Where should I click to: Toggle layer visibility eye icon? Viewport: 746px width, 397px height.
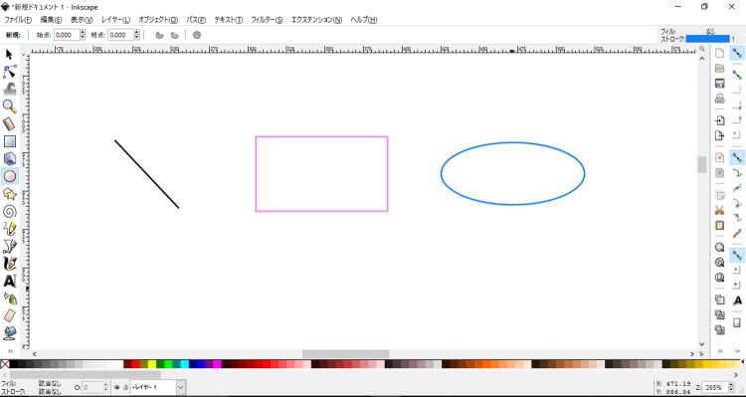pyautogui.click(x=117, y=387)
